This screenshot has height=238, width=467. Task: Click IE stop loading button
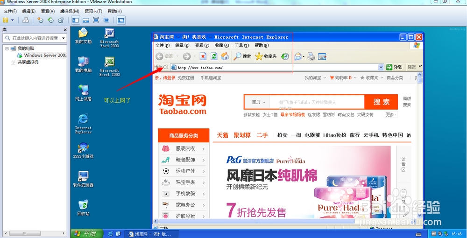(x=203, y=56)
